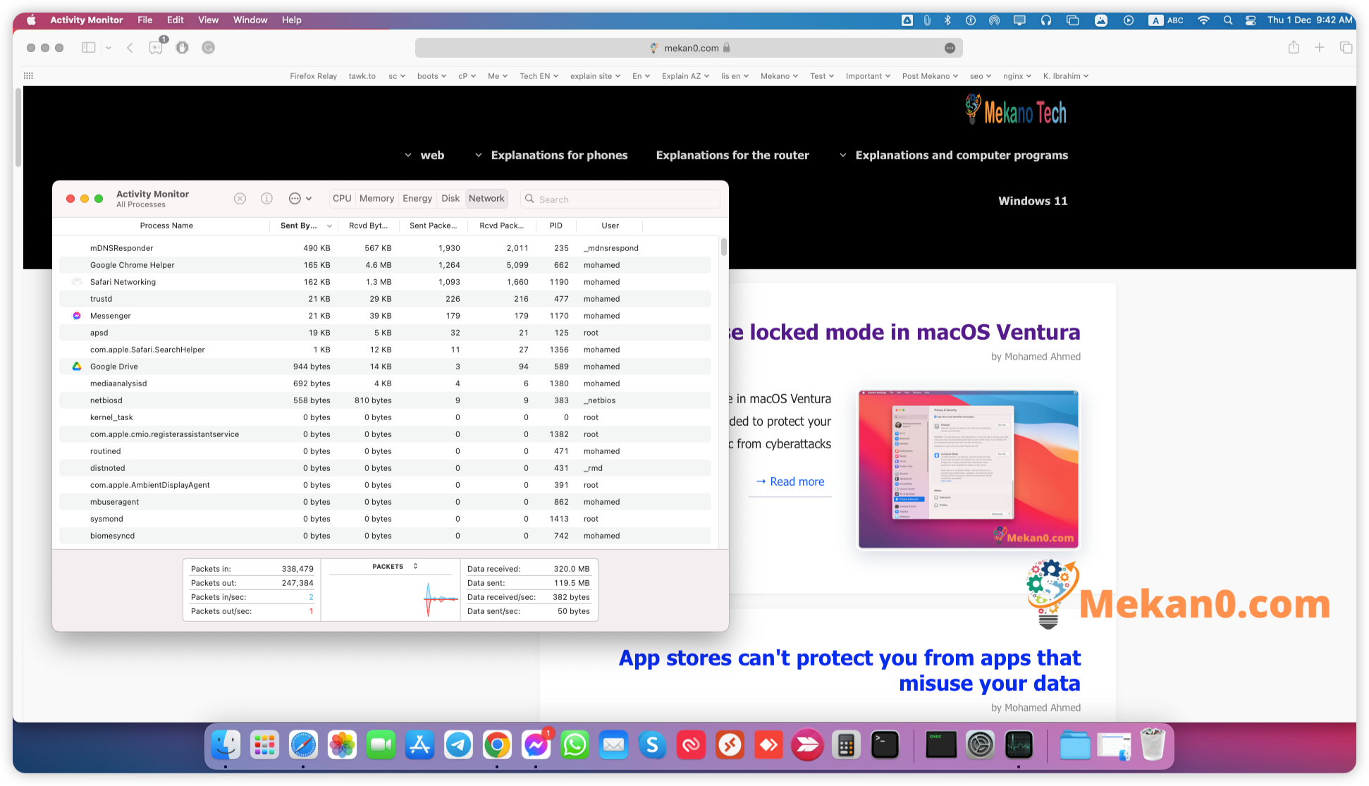Expand the boots bookmarks folder
Screen dimensions: 1369x786
[431, 76]
